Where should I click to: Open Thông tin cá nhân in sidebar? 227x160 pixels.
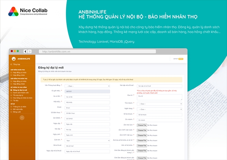[19, 107]
